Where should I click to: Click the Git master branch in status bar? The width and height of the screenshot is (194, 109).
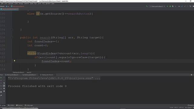coord(189,108)
